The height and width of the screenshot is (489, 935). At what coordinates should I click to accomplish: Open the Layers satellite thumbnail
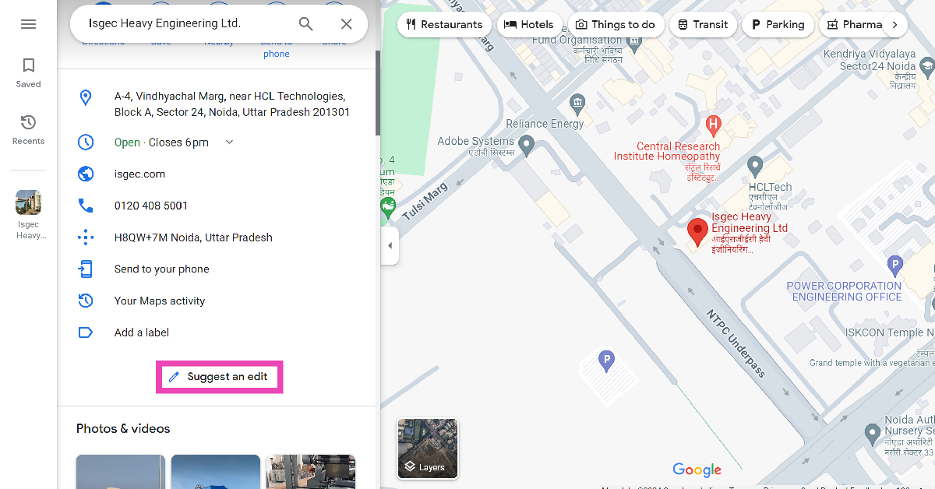click(x=428, y=449)
